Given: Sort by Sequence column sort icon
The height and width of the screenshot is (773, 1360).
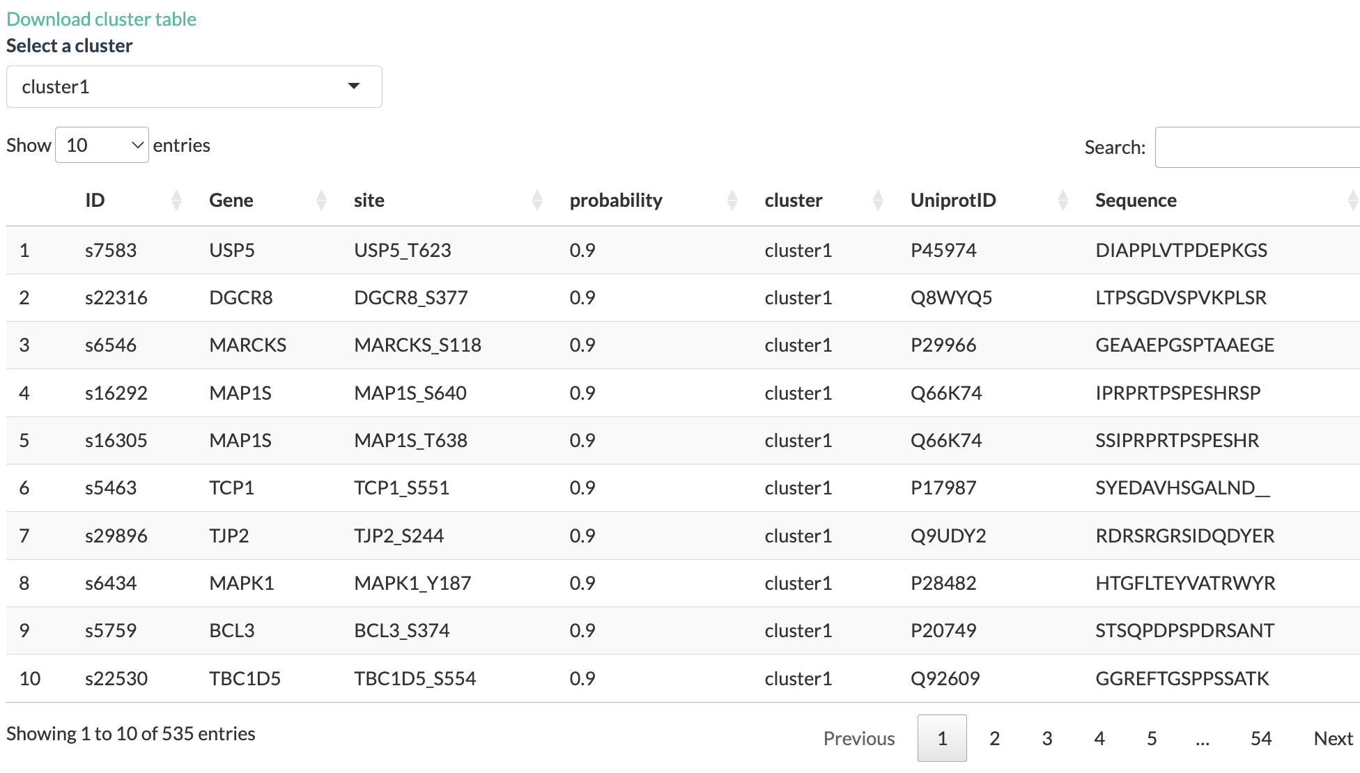Looking at the screenshot, I should click(1353, 201).
